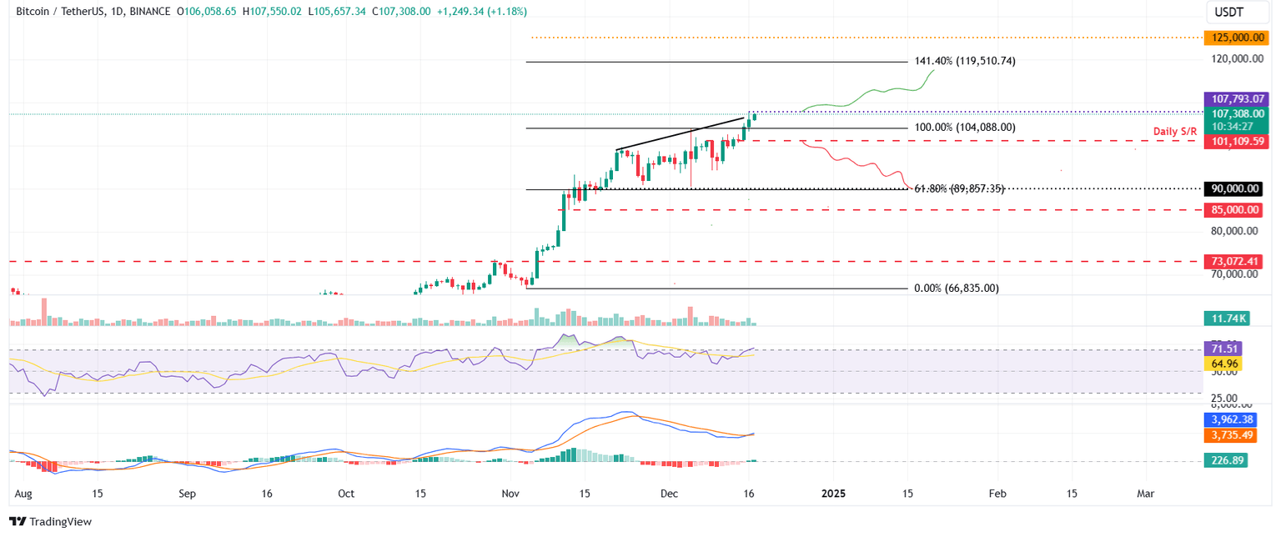Click the red 101,109.59 Daily S/R label
This screenshot has height=537, width=1281.
[1237, 141]
